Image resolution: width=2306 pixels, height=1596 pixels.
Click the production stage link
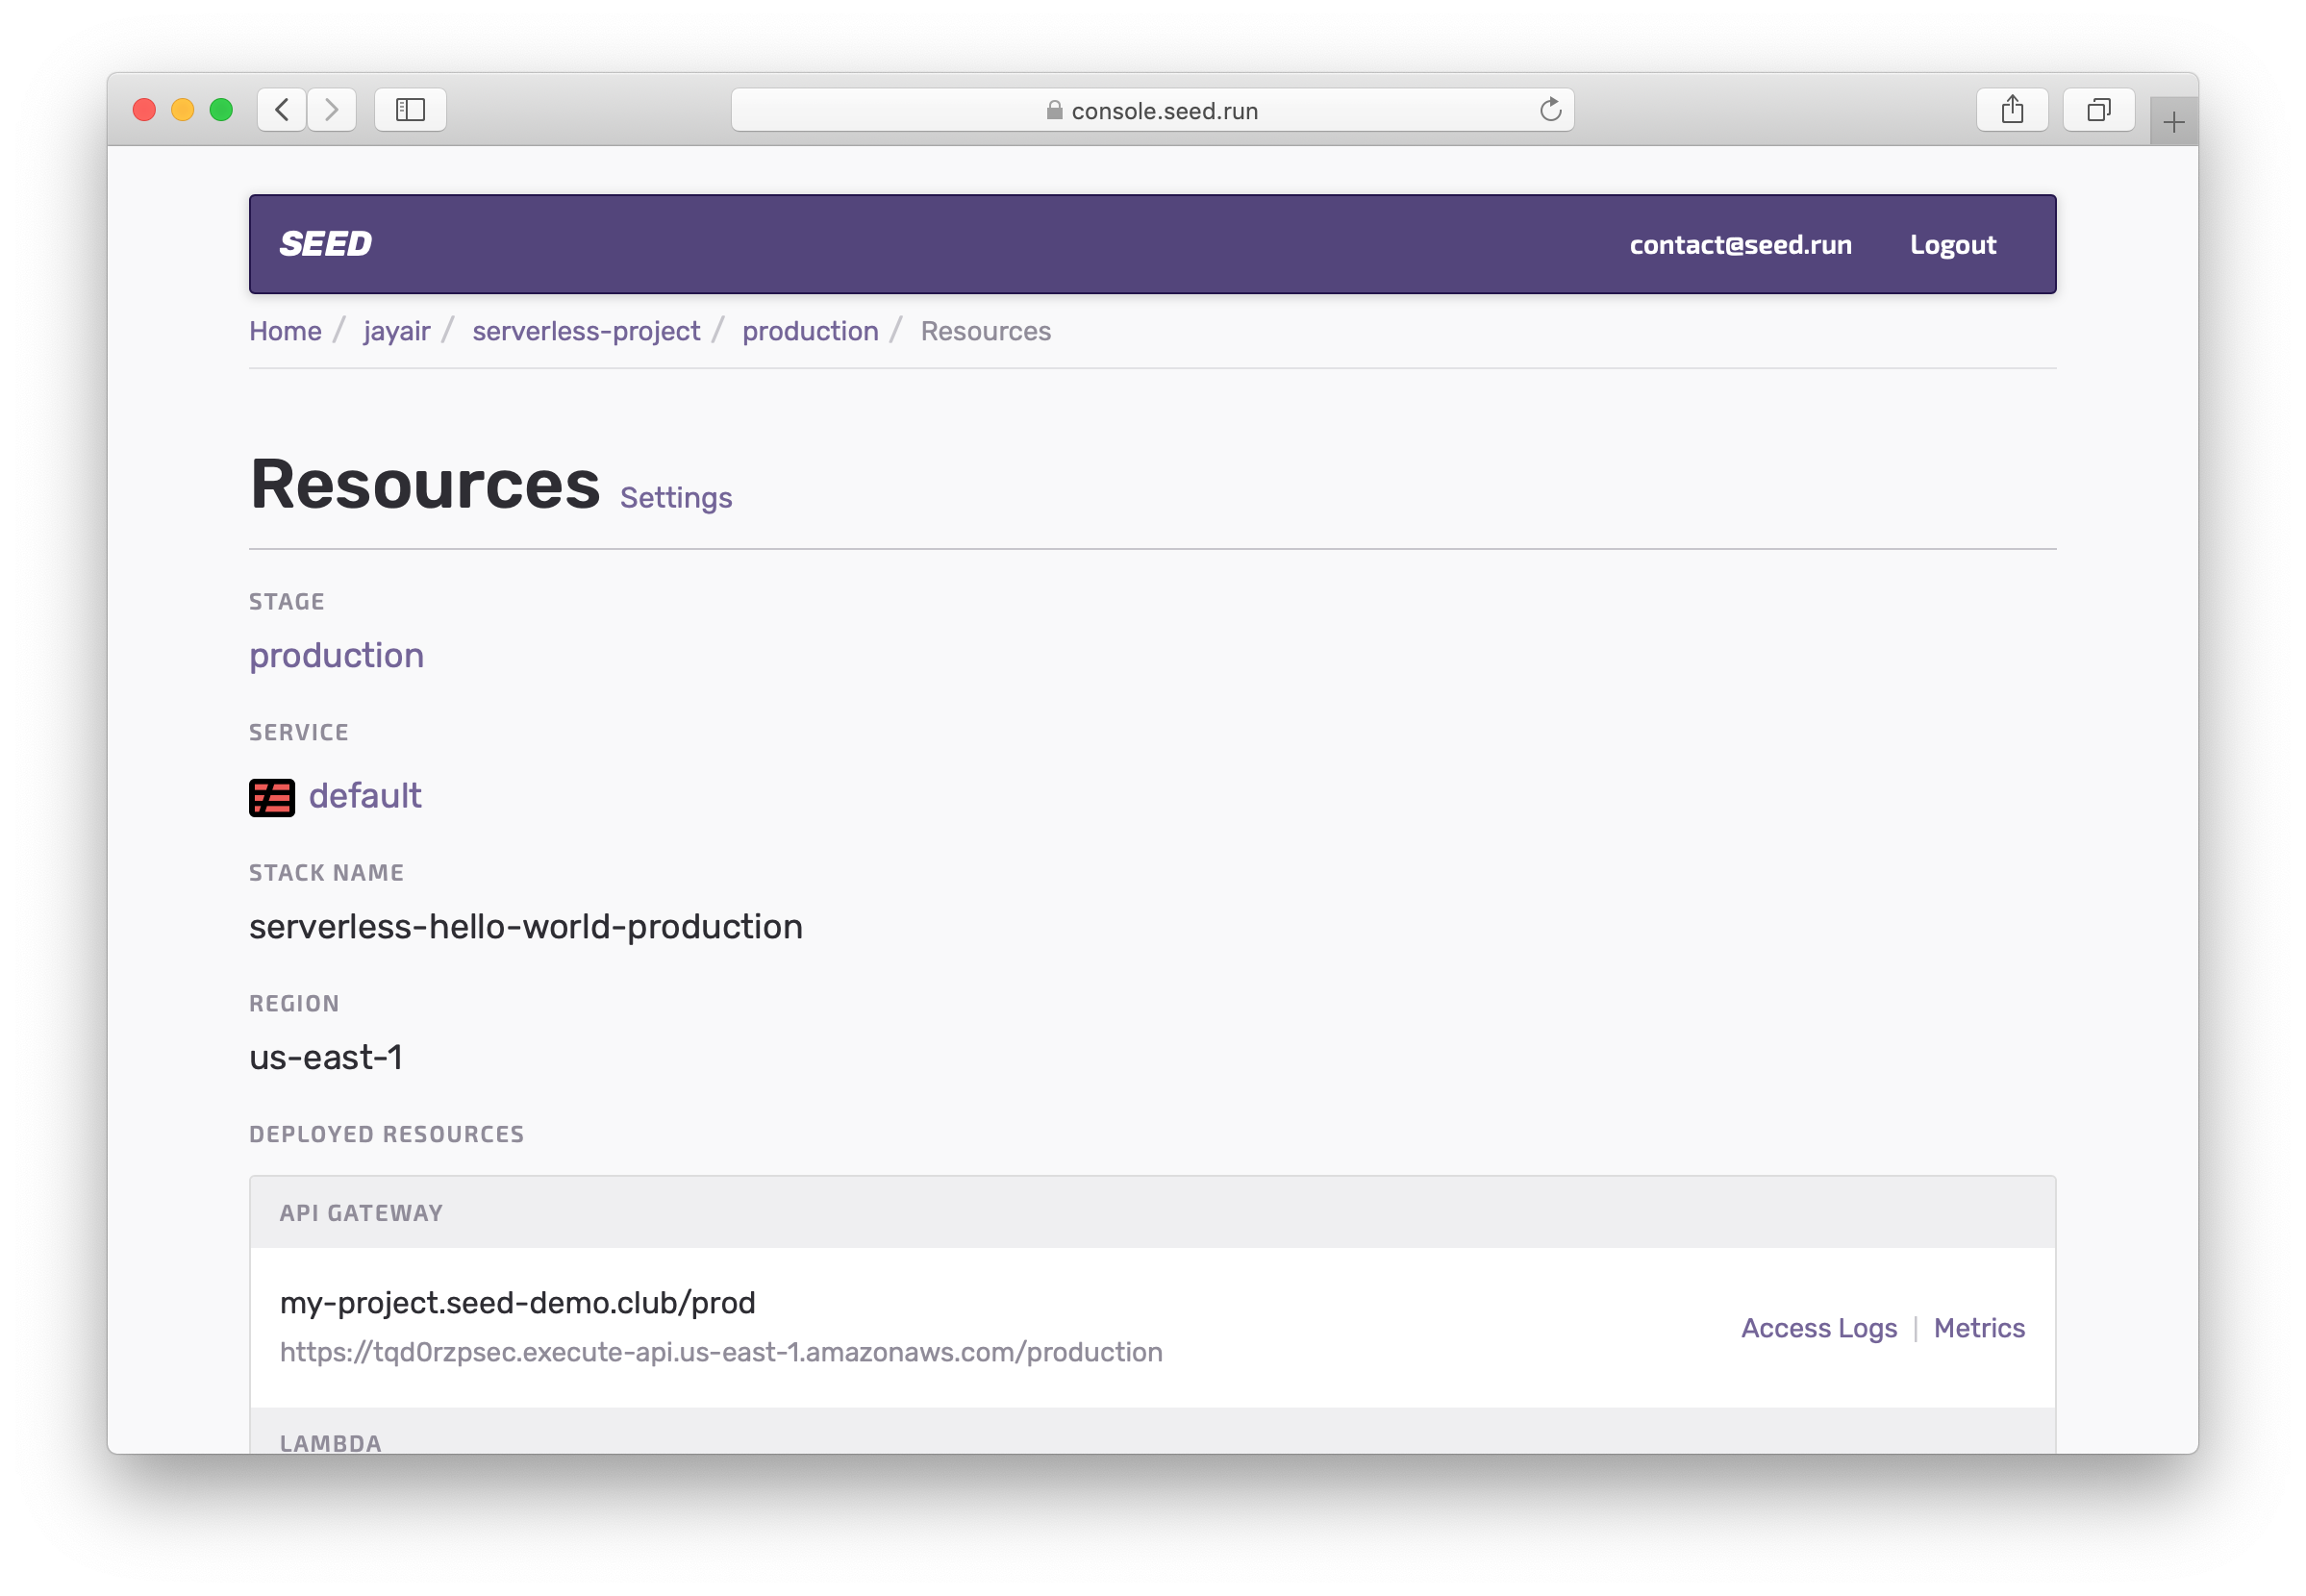pyautogui.click(x=336, y=655)
